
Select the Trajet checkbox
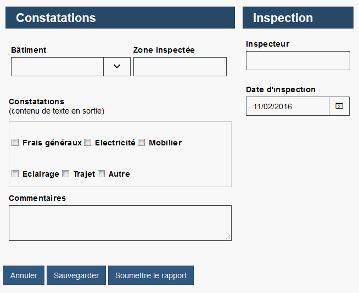(x=66, y=174)
